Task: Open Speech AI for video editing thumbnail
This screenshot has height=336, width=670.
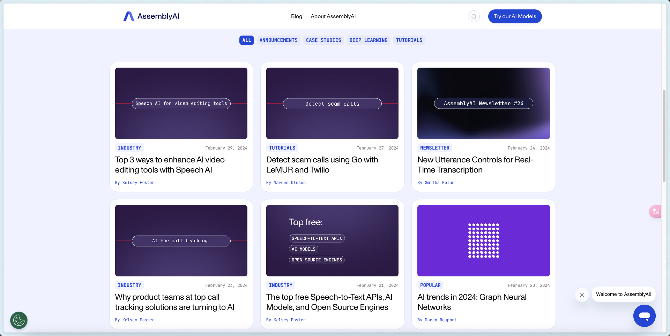Action: point(181,103)
